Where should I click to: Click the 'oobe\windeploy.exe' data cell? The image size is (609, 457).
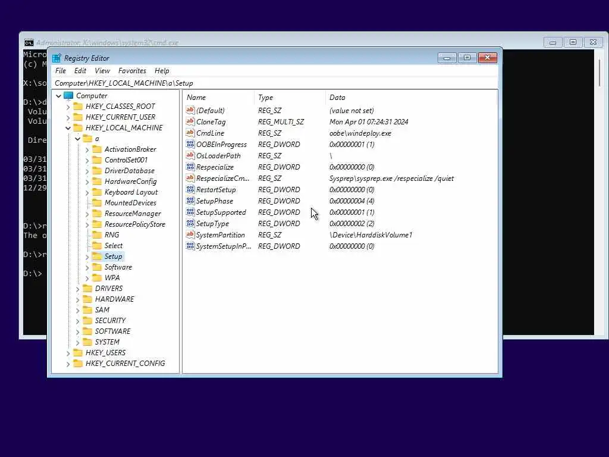[360, 133]
